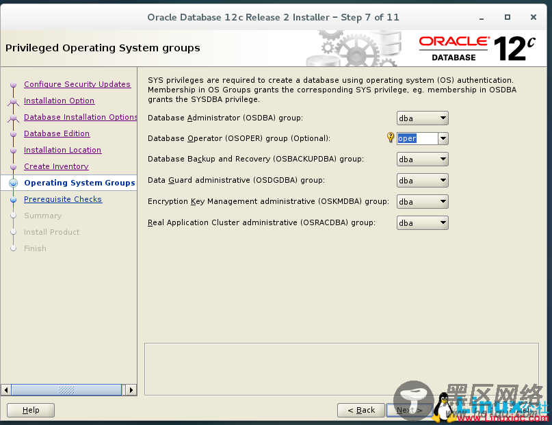Go to Installation Option step
Image resolution: width=552 pixels, height=425 pixels.
point(59,101)
